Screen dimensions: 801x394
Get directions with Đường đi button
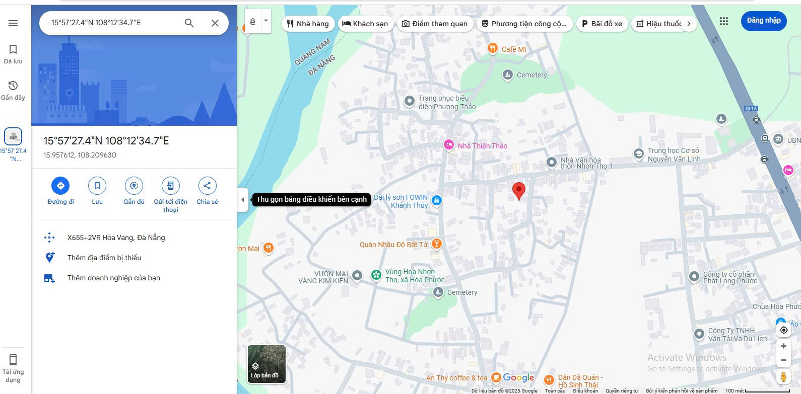(60, 191)
